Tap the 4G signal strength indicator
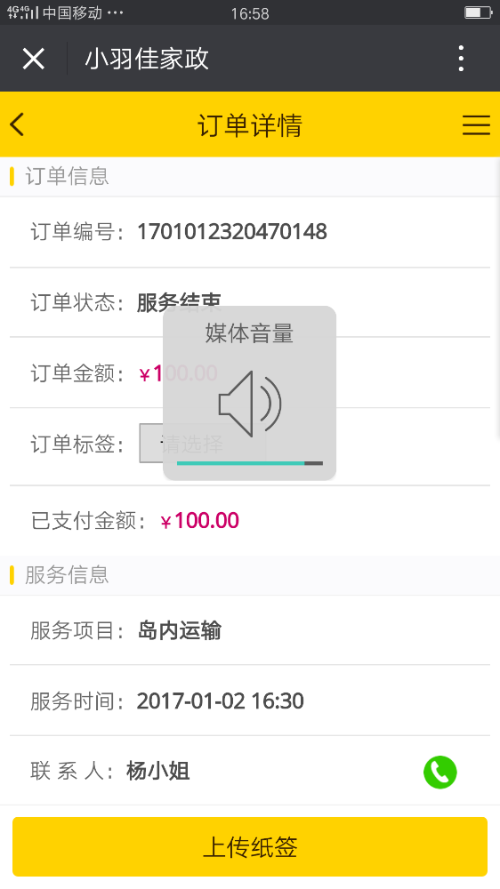The image size is (500, 889). click(23, 12)
